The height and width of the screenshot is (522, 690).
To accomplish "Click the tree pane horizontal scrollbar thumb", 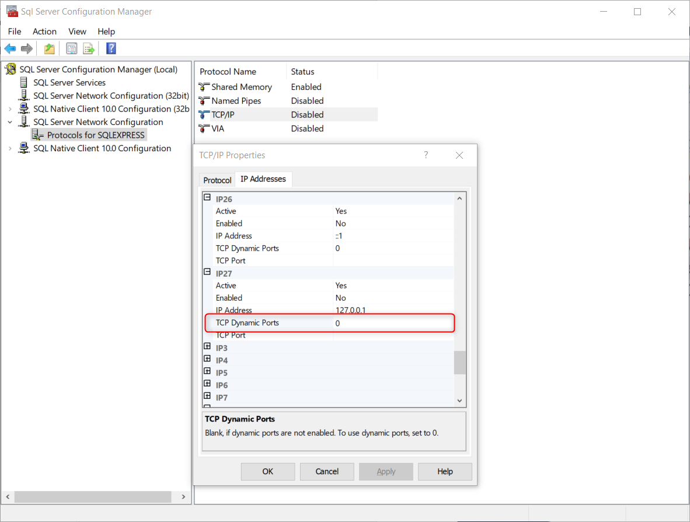I will tap(93, 496).
